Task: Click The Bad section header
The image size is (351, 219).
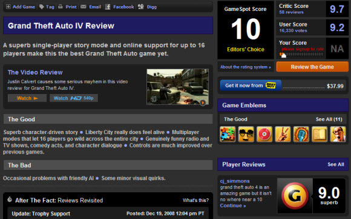Action: pyautogui.click(x=108, y=165)
